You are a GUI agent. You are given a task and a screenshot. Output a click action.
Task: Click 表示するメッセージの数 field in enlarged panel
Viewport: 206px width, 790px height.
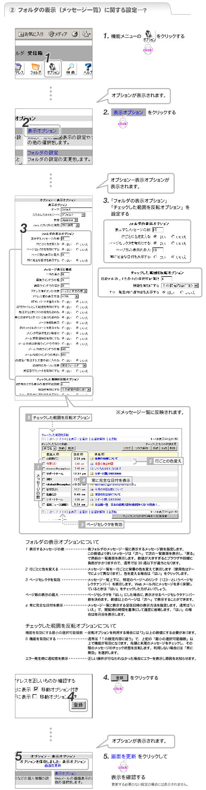coord(158,230)
